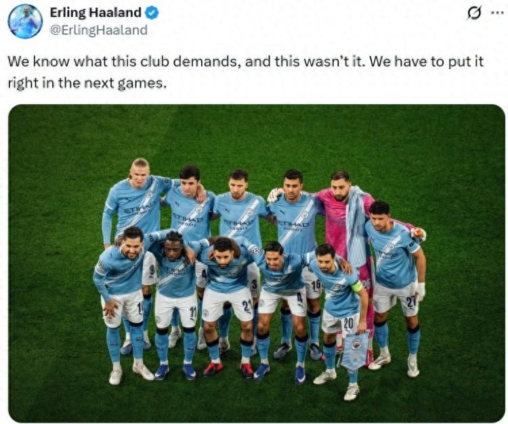This screenshot has height=424, width=508.
Task: Open the Grok slashed-circle icon
Action: (x=474, y=14)
